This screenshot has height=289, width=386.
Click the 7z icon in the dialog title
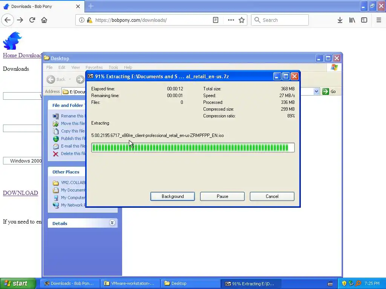point(90,76)
